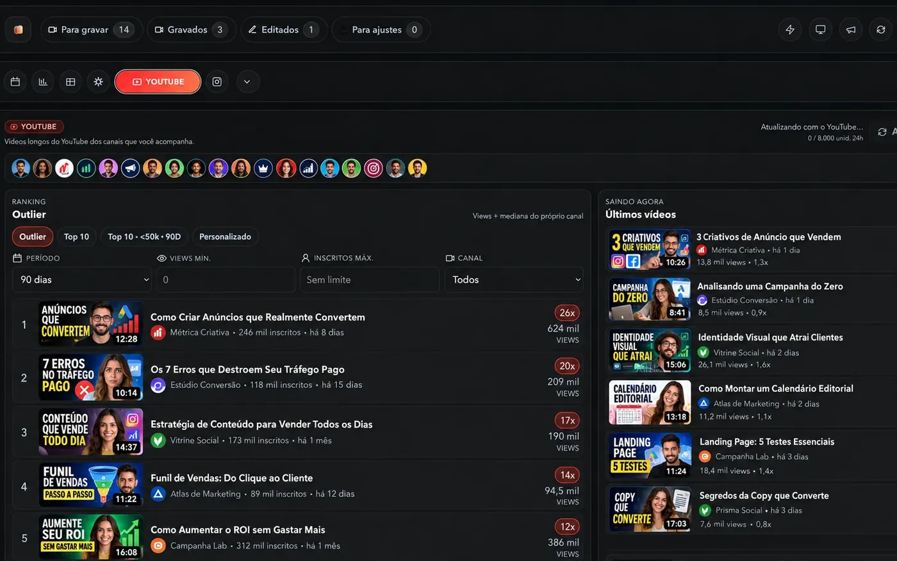Click the lightning bolt icon

coord(790,29)
